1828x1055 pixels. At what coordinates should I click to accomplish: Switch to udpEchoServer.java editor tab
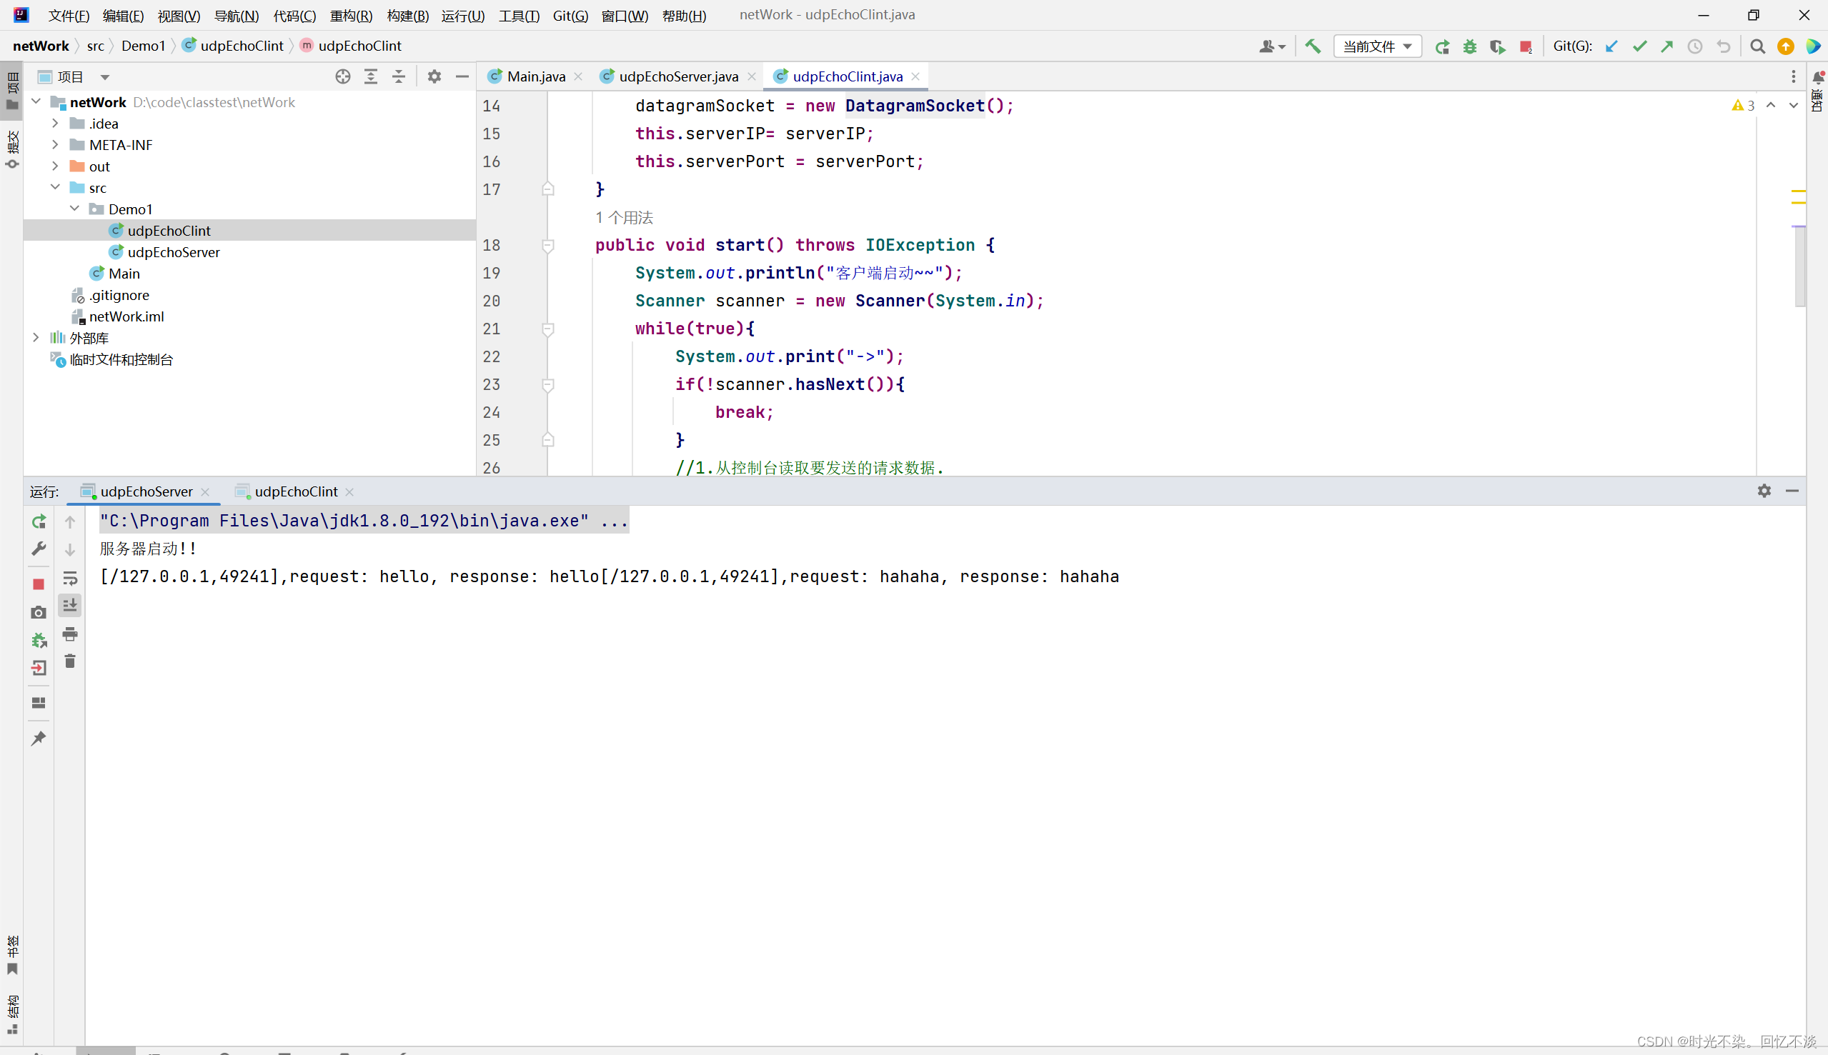(678, 76)
